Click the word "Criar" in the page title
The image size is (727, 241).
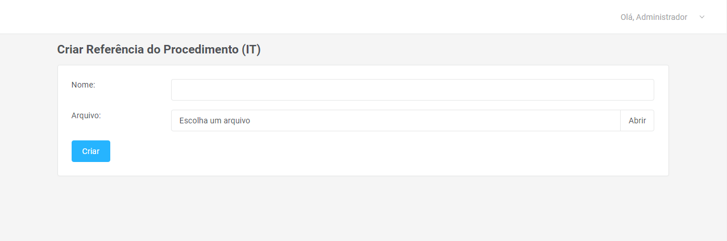tap(70, 49)
